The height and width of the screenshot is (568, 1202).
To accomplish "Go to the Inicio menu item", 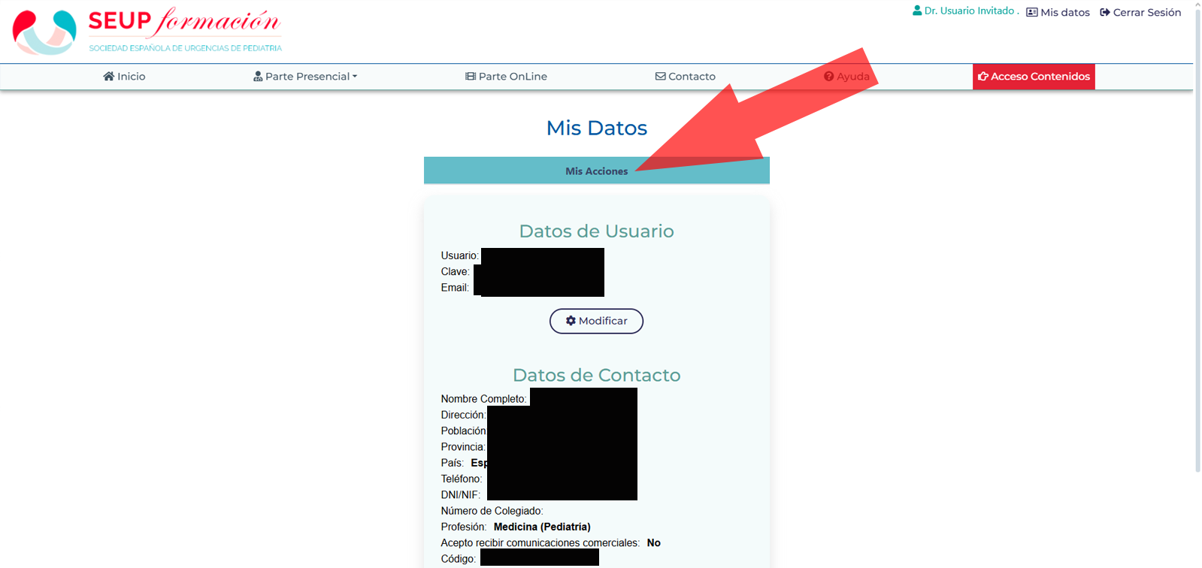I will (x=132, y=77).
